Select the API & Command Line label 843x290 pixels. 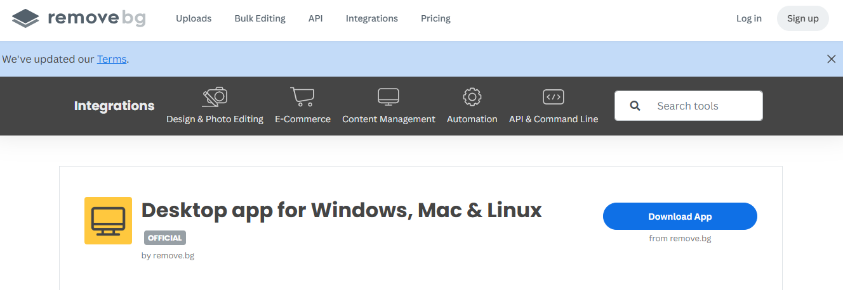[x=554, y=119]
